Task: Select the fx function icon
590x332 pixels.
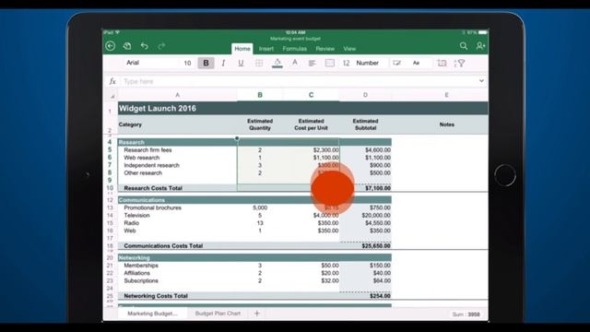Action: coord(112,81)
